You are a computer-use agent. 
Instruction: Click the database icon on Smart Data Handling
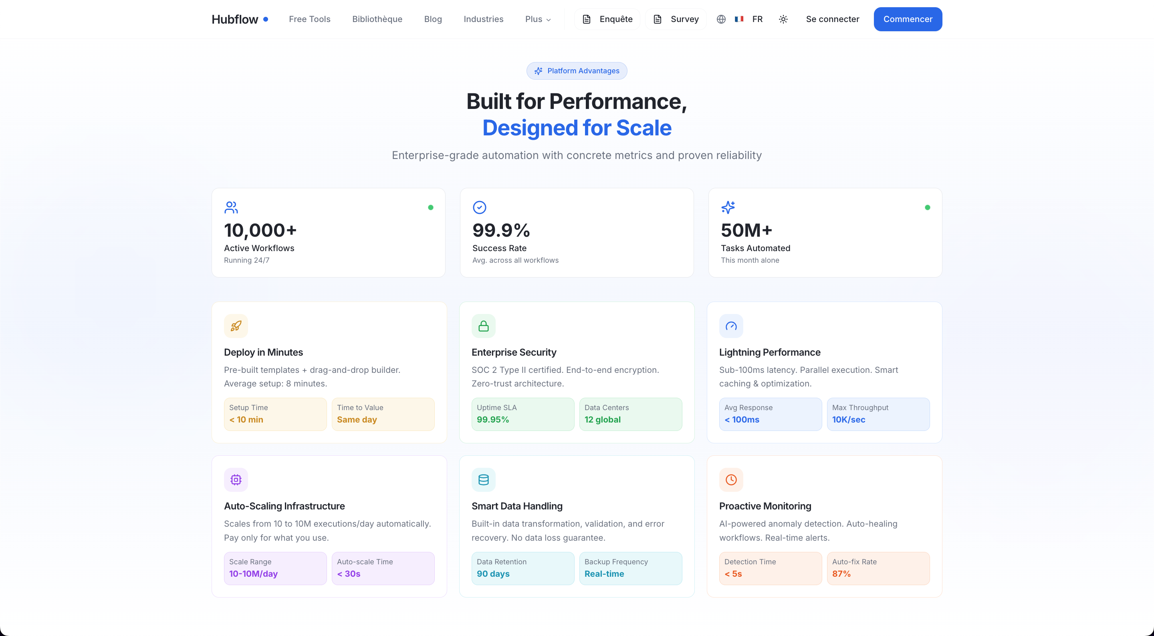click(x=483, y=480)
